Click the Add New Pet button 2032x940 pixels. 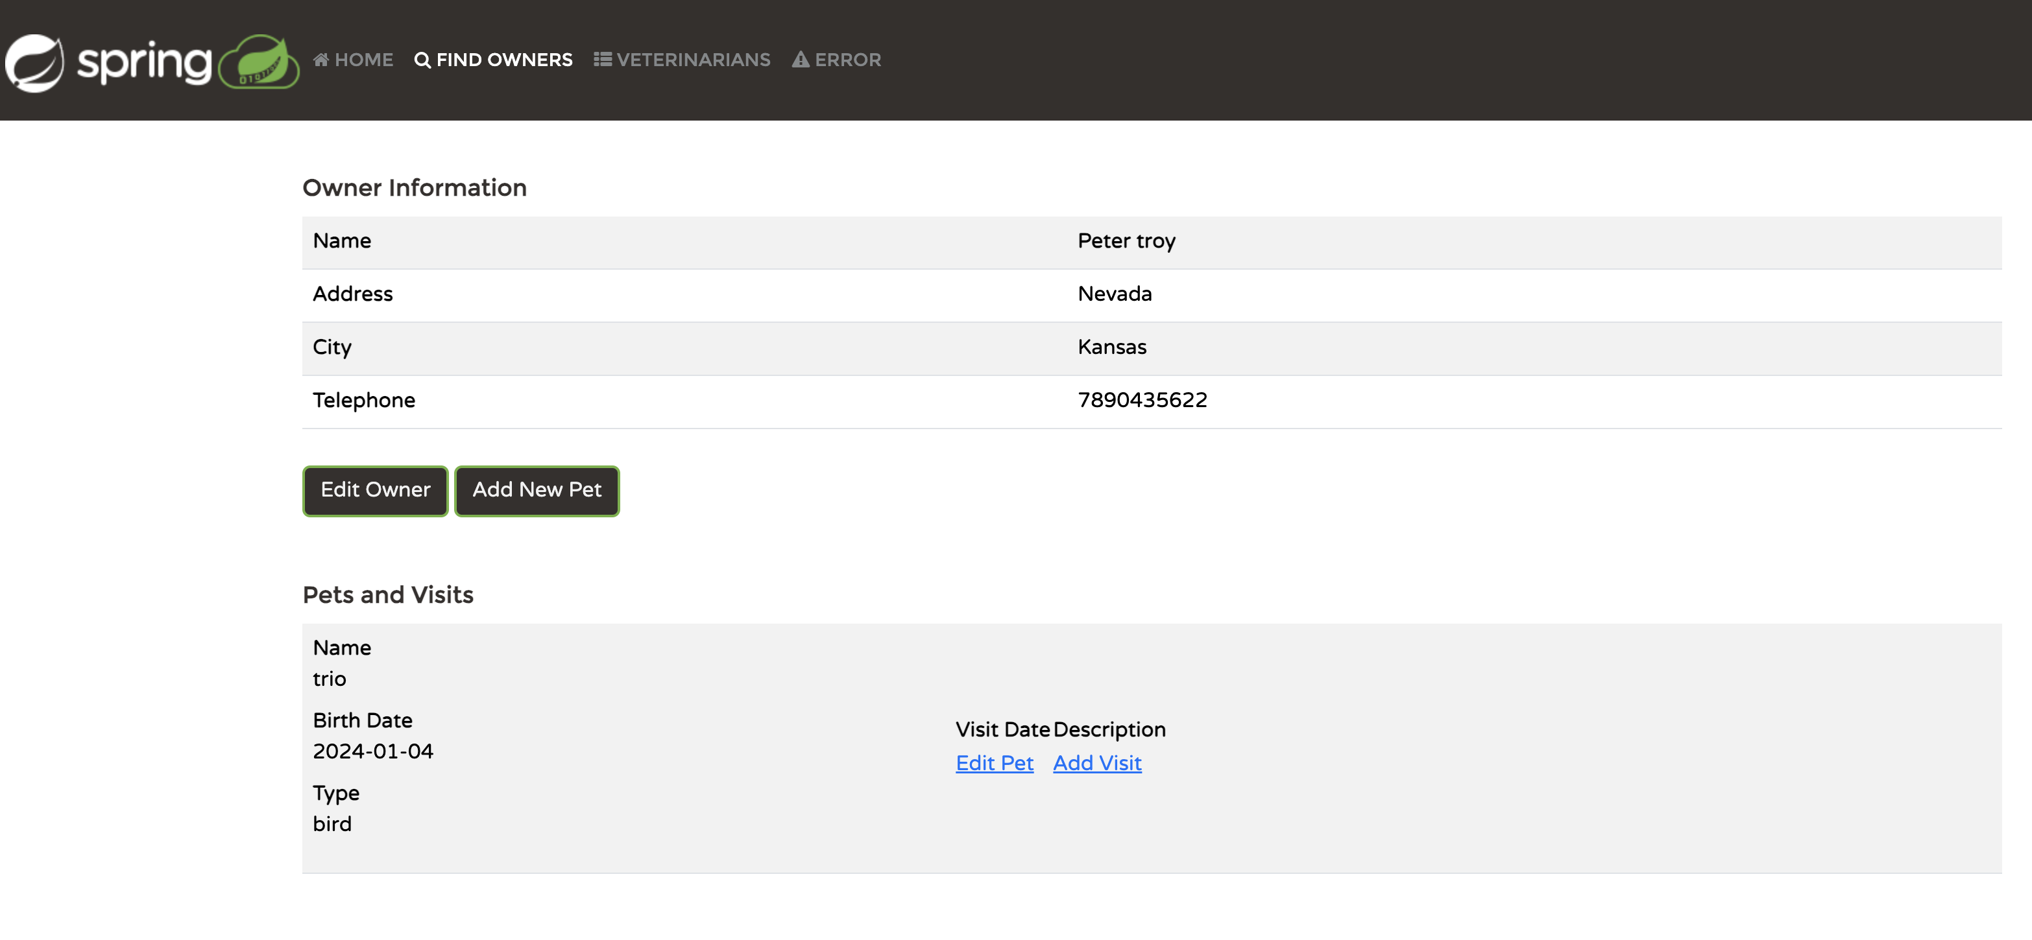537,491
